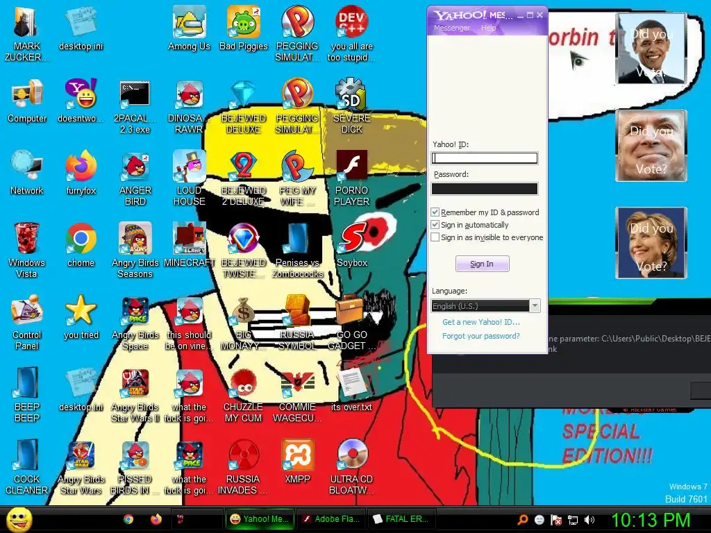Select the Bad Piggies desktop icon
The image size is (711, 533).
click(244, 28)
